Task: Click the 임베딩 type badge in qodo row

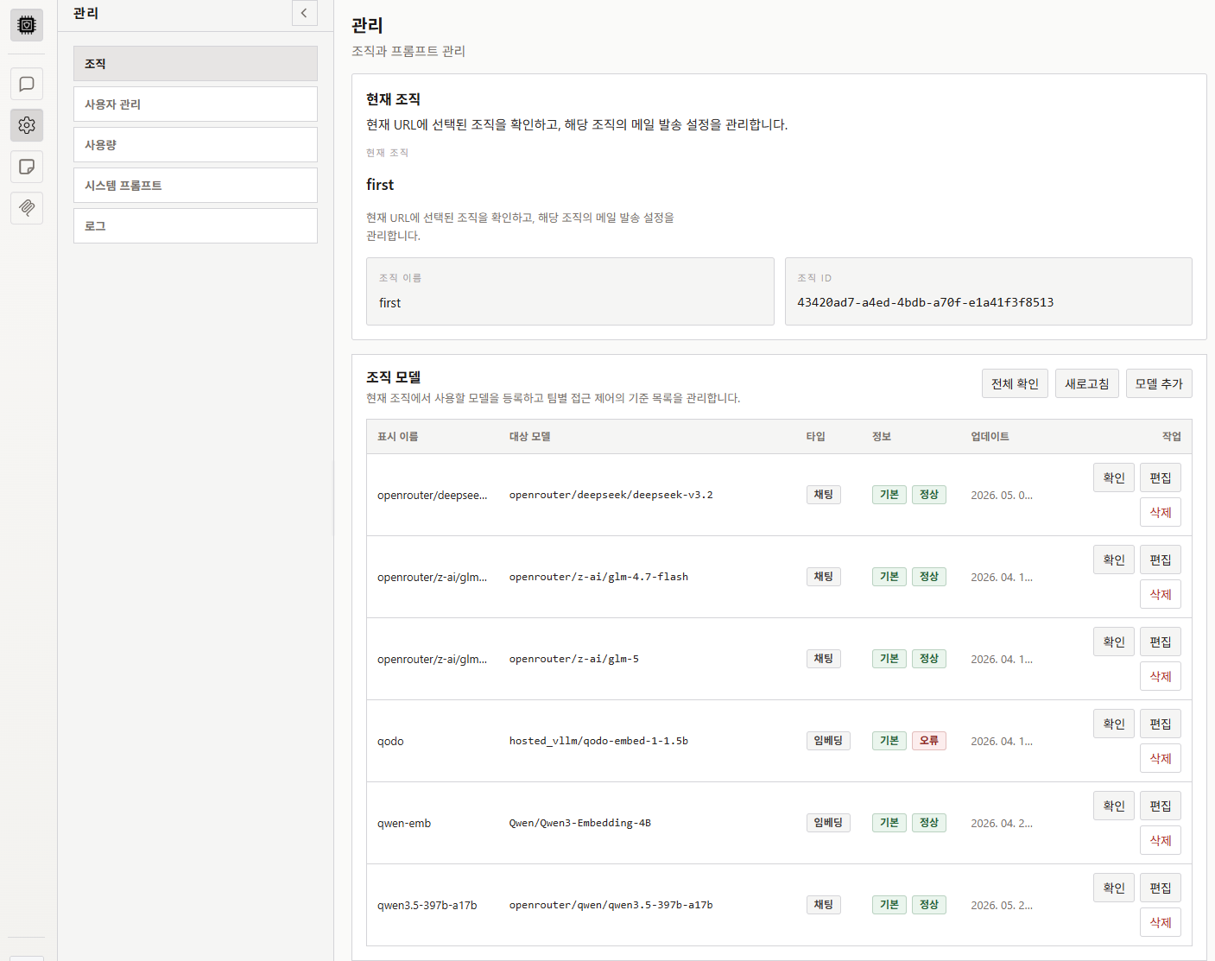Action: 828,741
